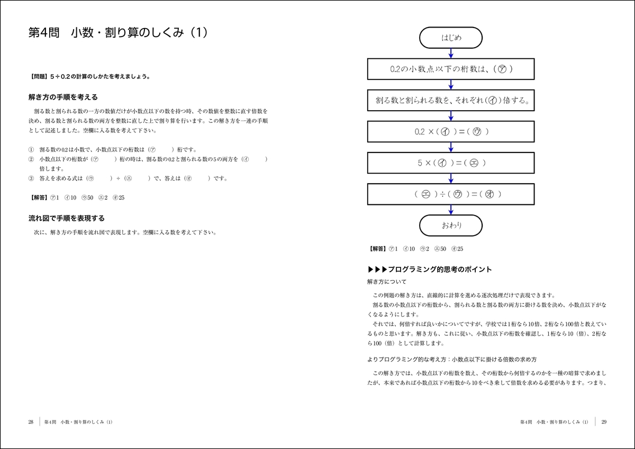The image size is (635, 449).
Task: Click the page number 29 in footer
Action: click(x=604, y=422)
